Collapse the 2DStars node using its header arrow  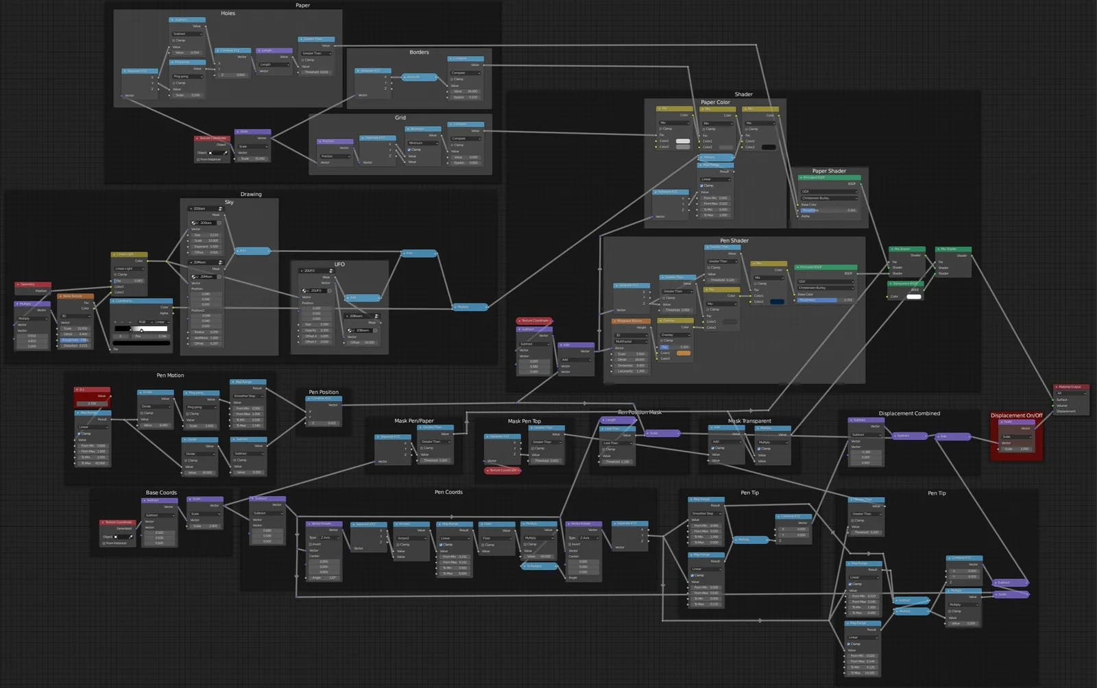click(x=191, y=208)
